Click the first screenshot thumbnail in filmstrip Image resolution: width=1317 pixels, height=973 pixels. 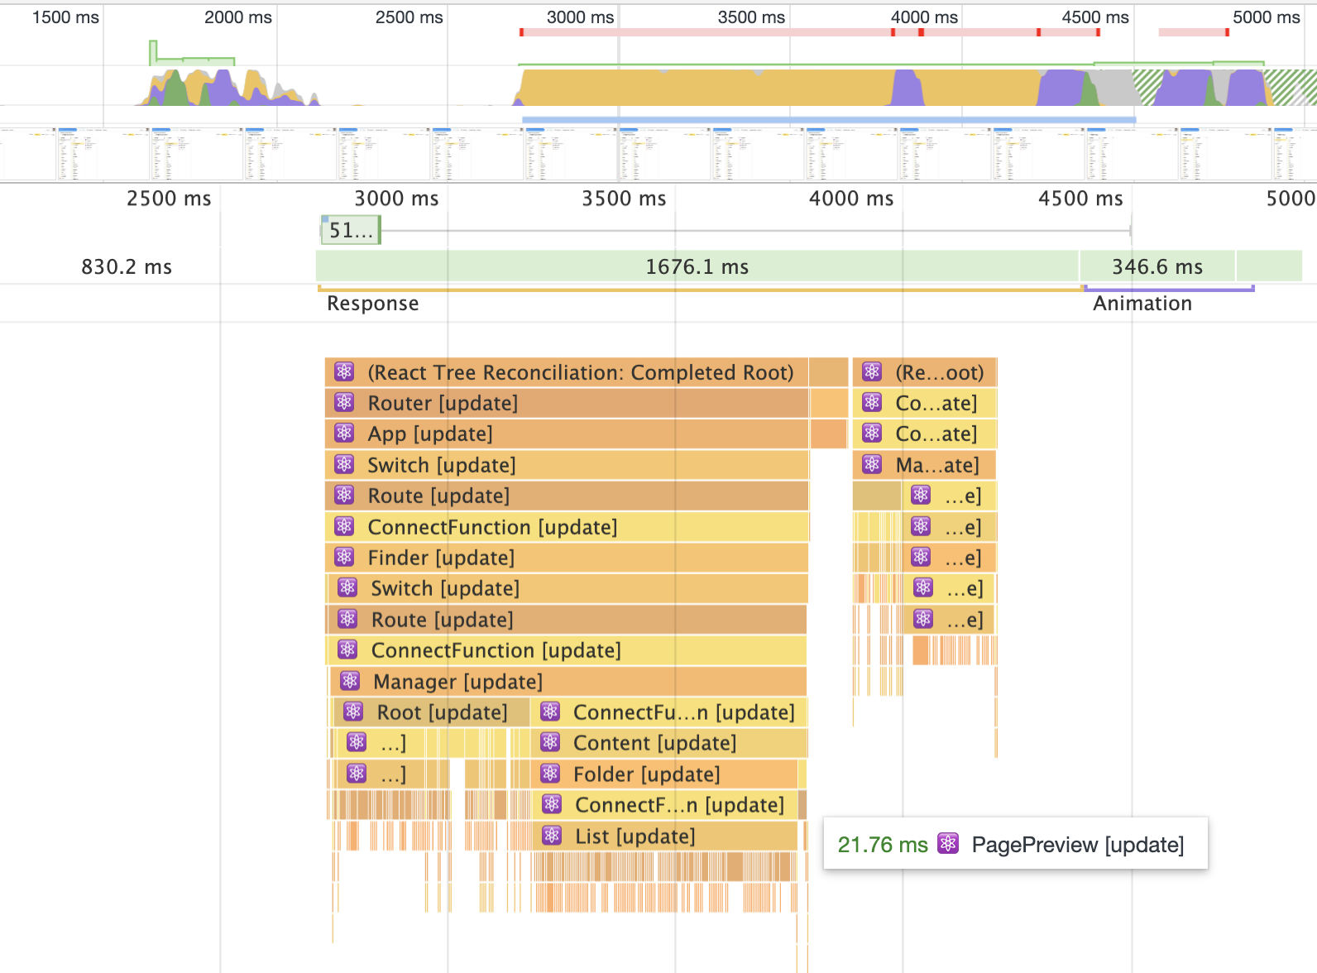pos(28,154)
